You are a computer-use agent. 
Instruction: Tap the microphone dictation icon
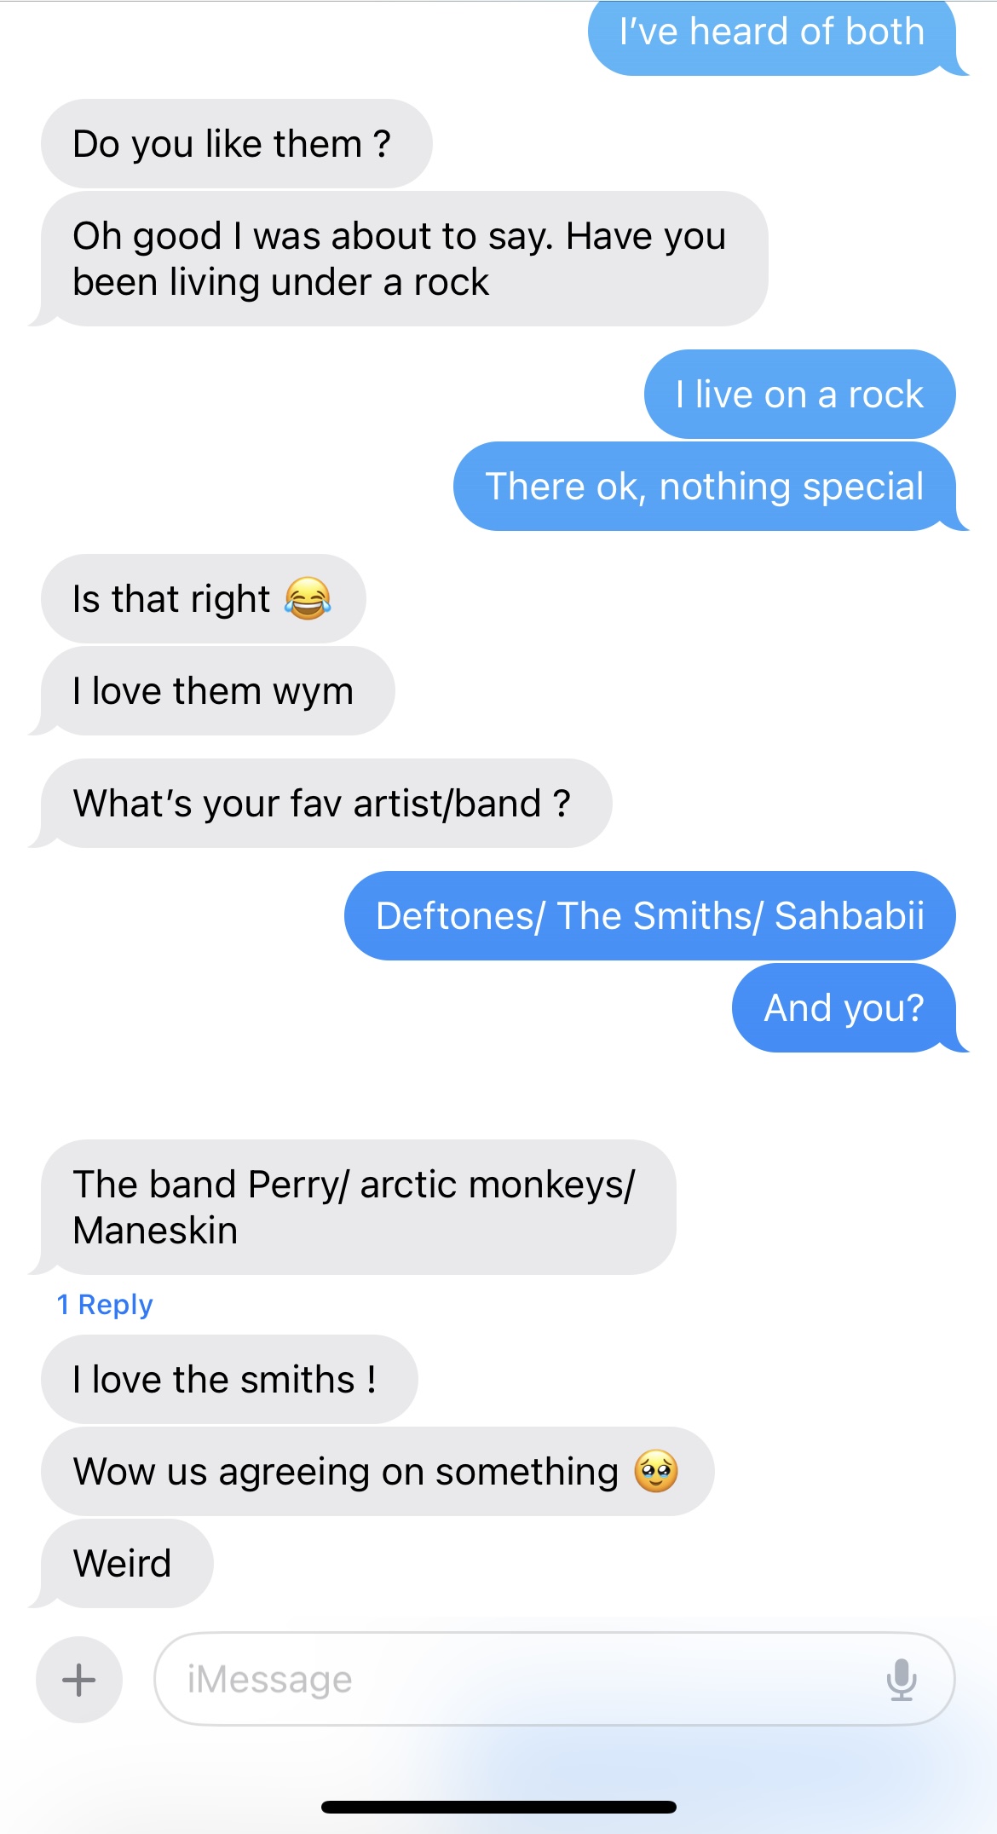[901, 1680]
